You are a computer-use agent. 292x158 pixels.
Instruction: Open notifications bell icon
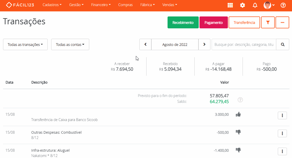click(255, 5)
